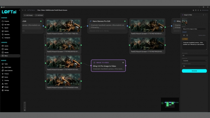210x118 pixels.
Task: Open the LOFTai Demo breadcrumb
Action: pos(31,10)
